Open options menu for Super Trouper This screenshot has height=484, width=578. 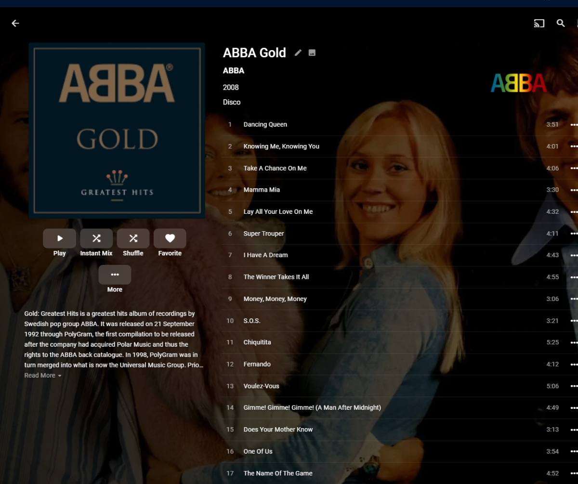[x=574, y=234]
